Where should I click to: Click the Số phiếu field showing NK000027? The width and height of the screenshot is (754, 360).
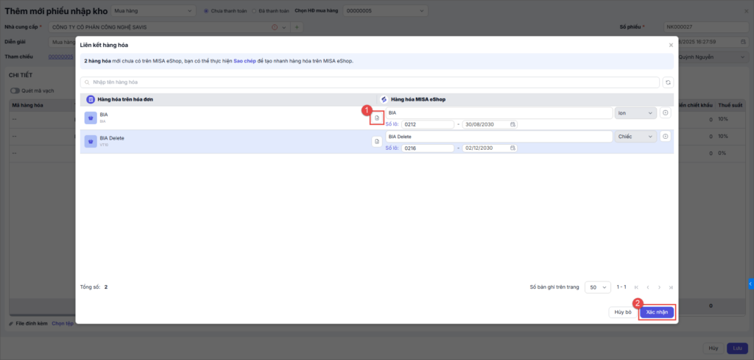pos(706,27)
